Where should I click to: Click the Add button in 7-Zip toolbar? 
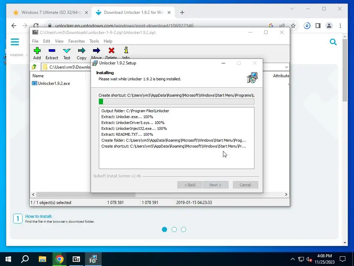pyautogui.click(x=37, y=53)
